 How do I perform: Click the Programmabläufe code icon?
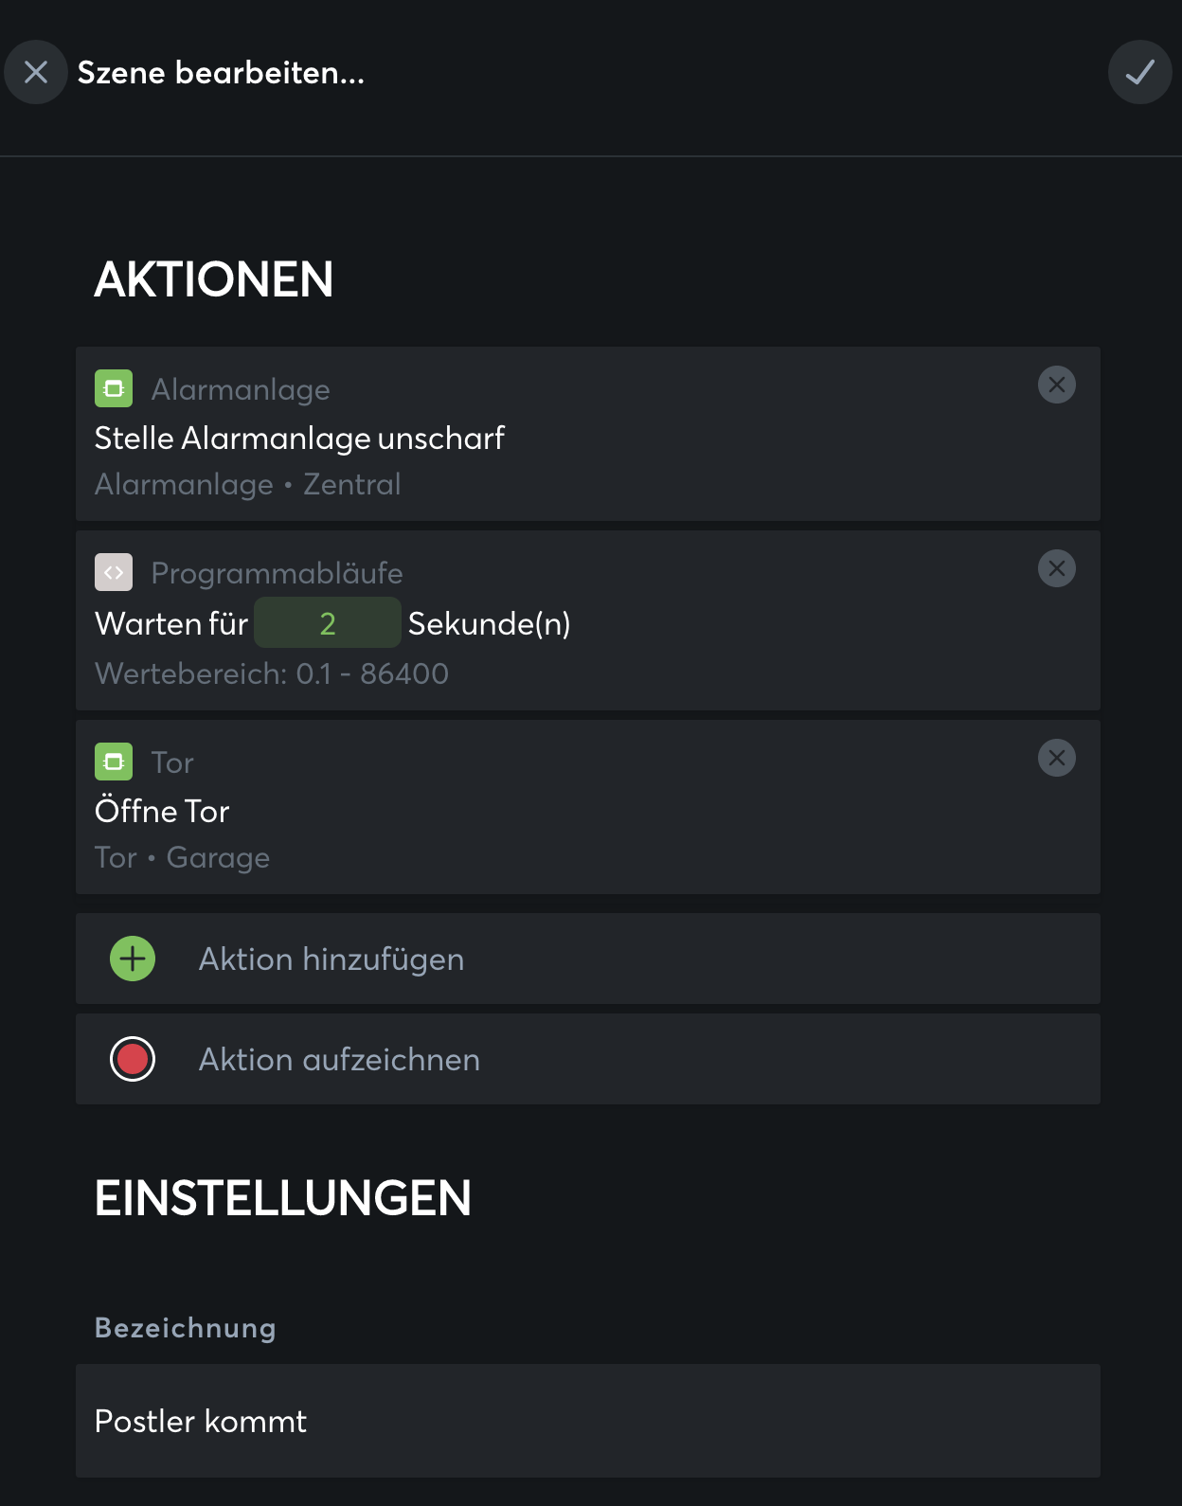(114, 572)
